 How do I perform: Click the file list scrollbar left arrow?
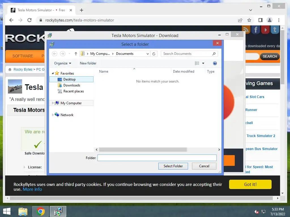pos(96,150)
